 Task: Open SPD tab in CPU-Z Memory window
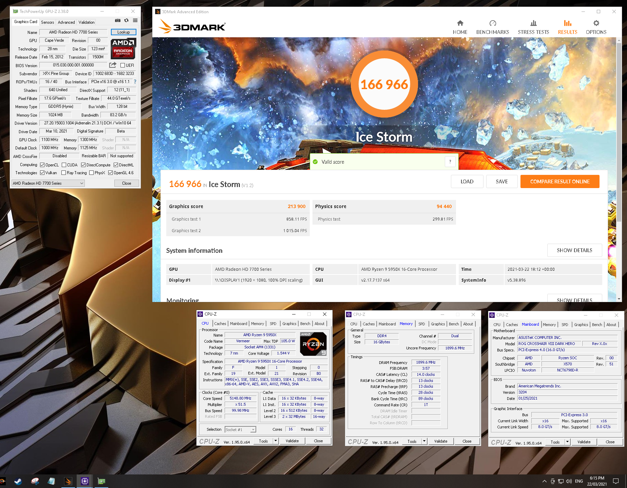pos(421,324)
